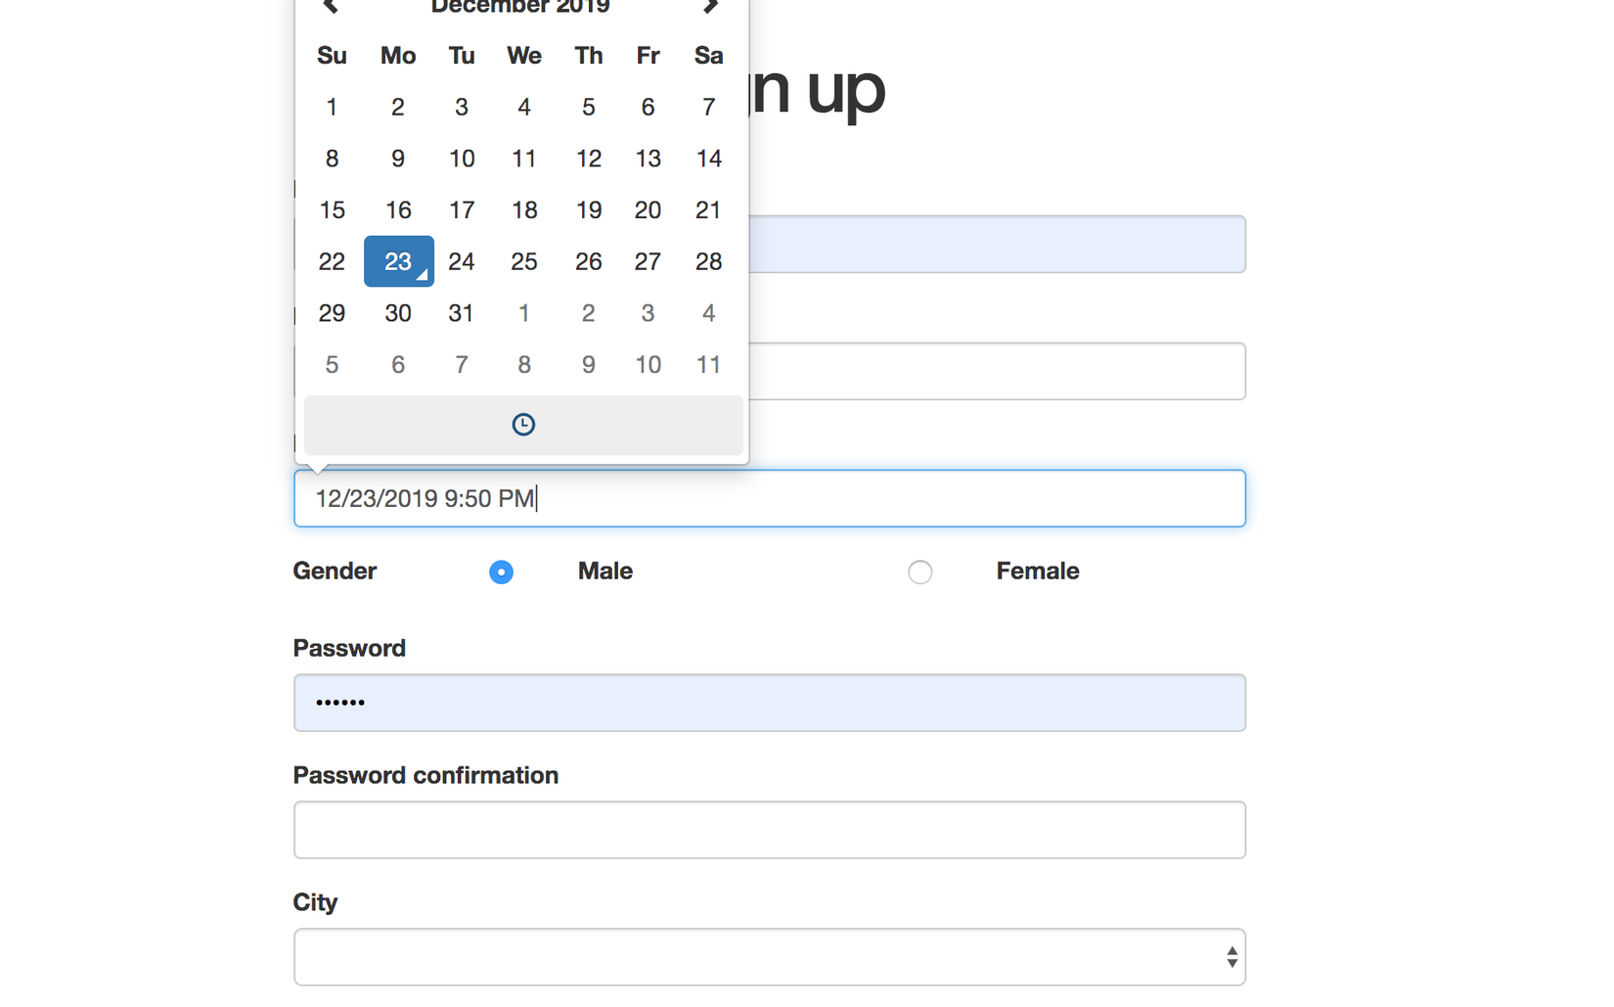Click the date time input field
Viewport: 1614px width, 1007px height.
769,498
